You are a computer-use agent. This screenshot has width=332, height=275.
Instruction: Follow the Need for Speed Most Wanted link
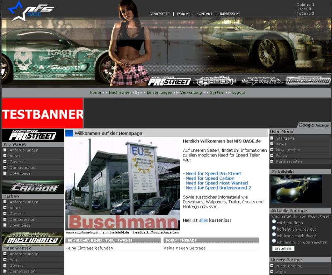coord(217,183)
